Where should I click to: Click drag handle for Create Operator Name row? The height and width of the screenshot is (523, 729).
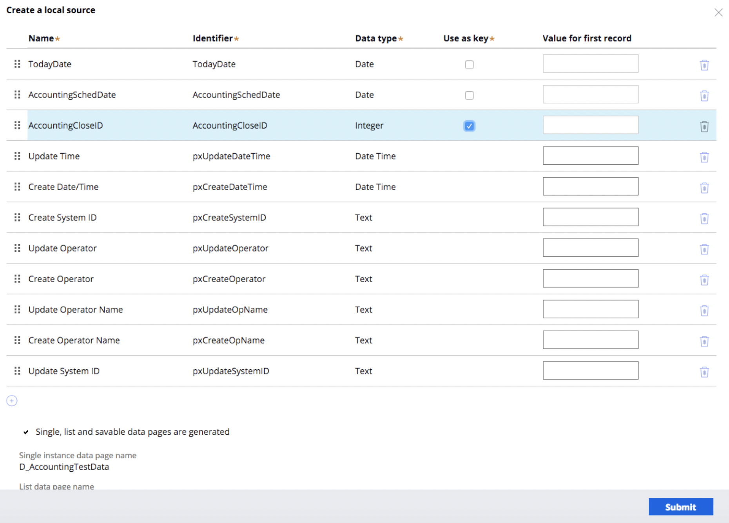[x=17, y=340]
